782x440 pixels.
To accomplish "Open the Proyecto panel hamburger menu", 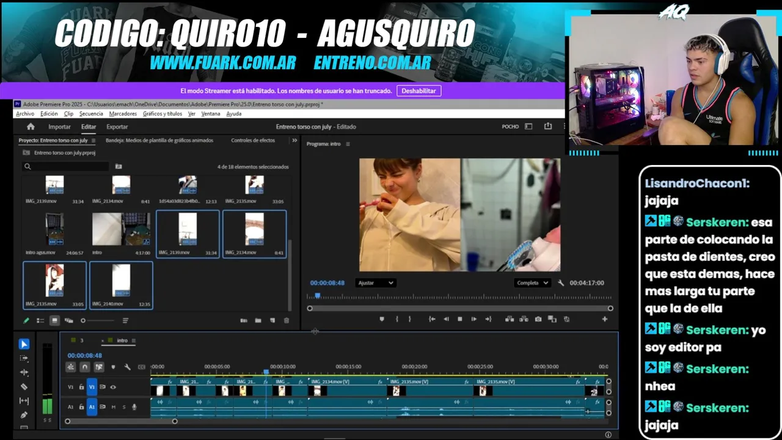I will pyautogui.click(x=93, y=141).
